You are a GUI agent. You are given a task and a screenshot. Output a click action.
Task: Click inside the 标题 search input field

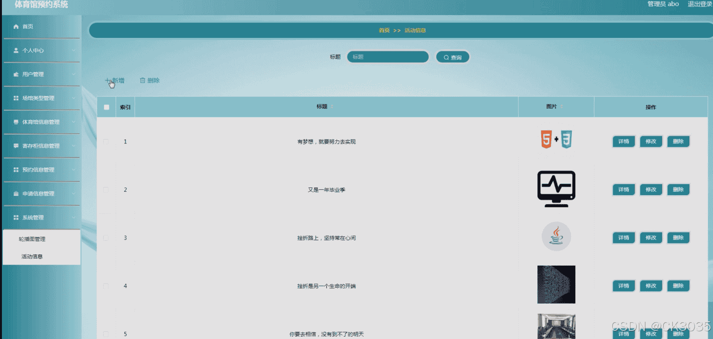point(388,57)
